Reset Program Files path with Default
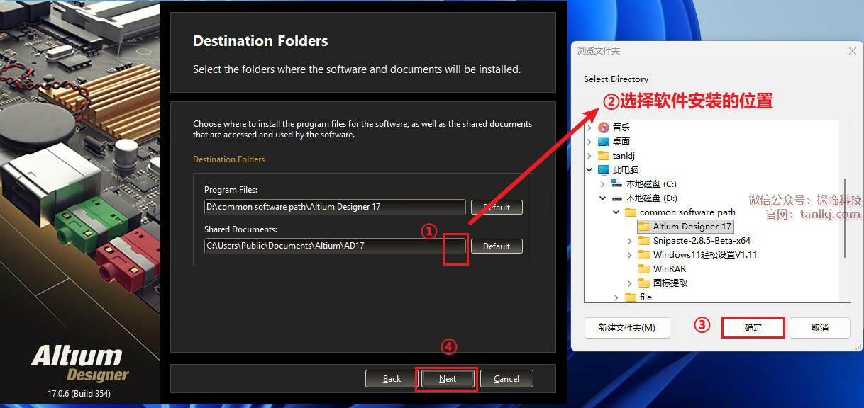The image size is (864, 408). click(x=497, y=208)
